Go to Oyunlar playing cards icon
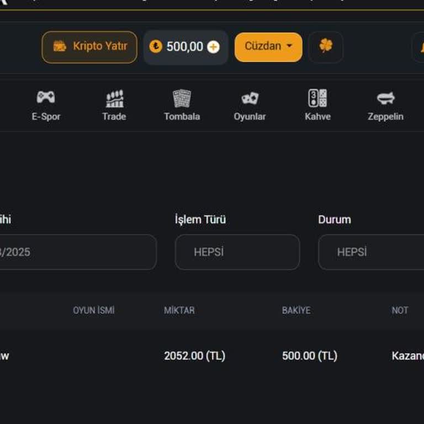The height and width of the screenshot is (424, 424). coord(250,99)
